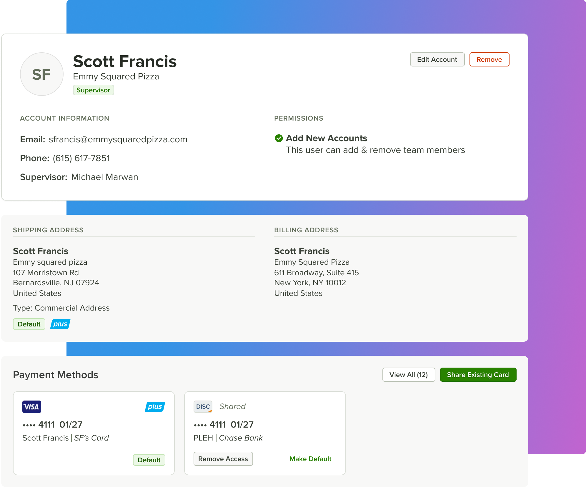Click the VISA card logo
Viewport: 586px width, 487px height.
[31, 407]
